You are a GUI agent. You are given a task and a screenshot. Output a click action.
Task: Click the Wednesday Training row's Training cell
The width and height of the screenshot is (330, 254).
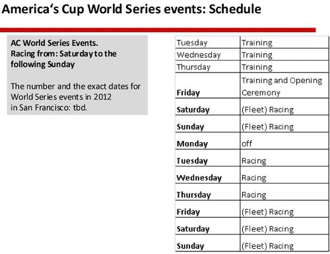pyautogui.click(x=284, y=55)
